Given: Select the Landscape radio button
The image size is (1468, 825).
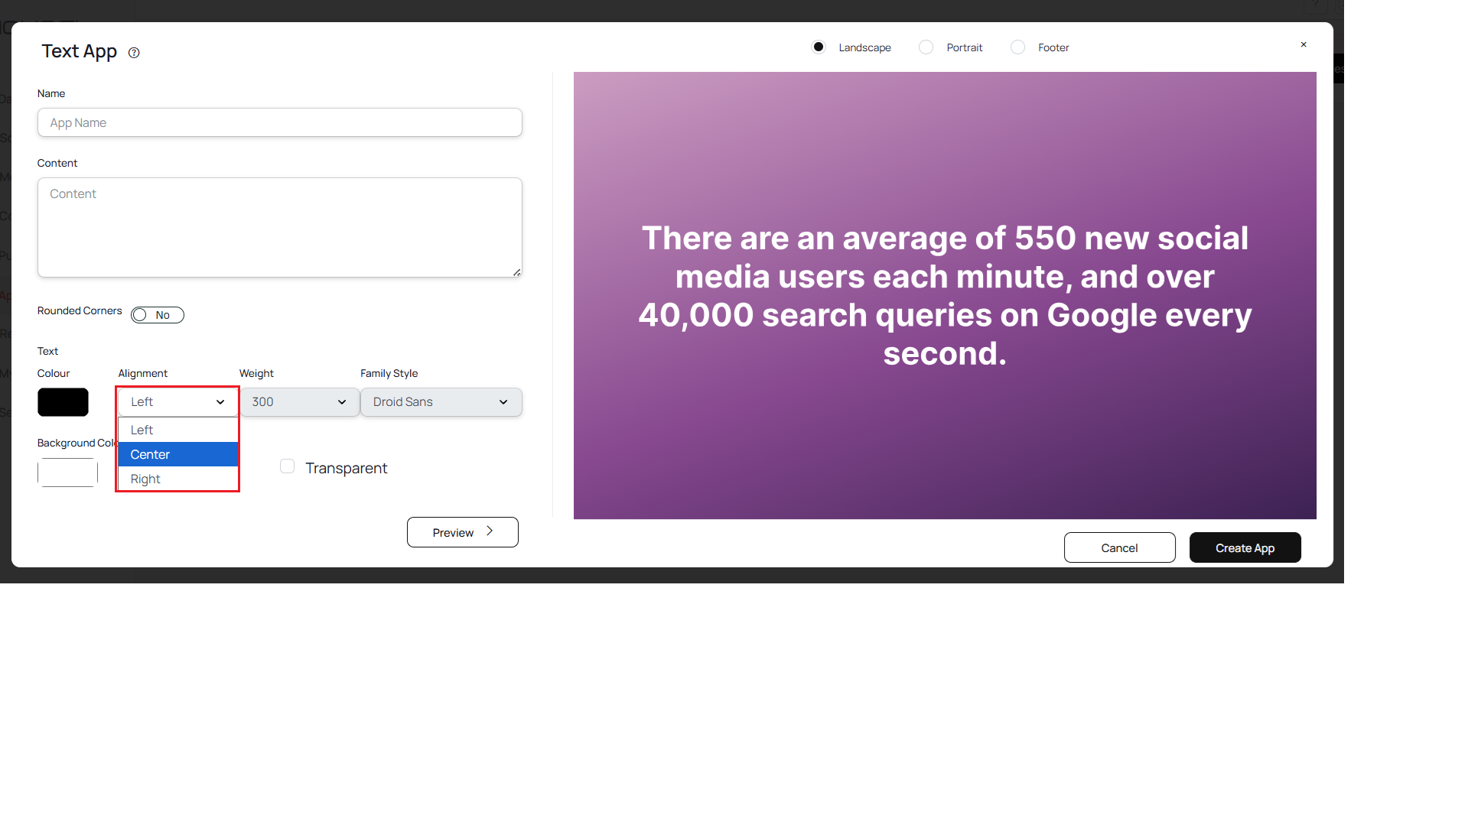Looking at the screenshot, I should (x=819, y=47).
